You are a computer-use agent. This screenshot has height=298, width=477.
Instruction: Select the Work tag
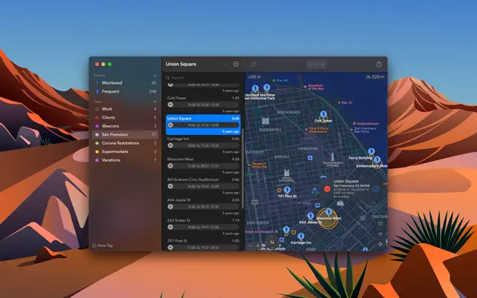[x=125, y=109]
